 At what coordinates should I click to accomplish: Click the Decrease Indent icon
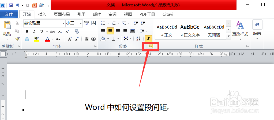[136, 23]
